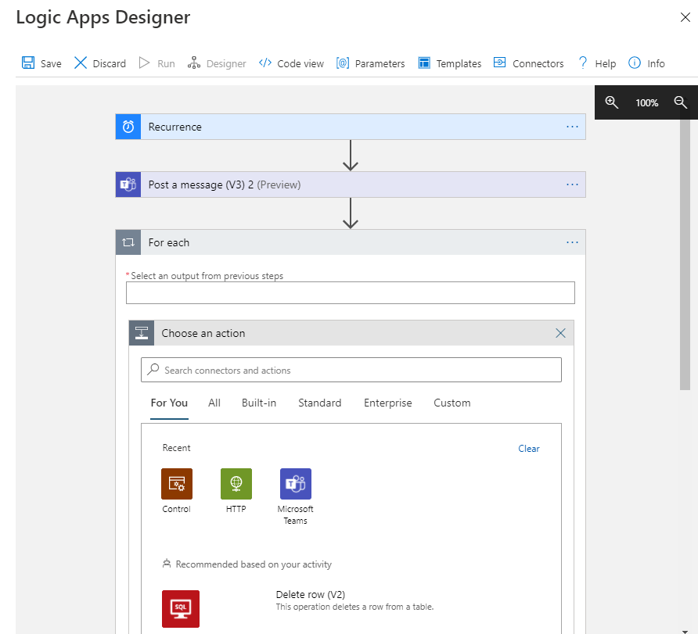Image resolution: width=698 pixels, height=634 pixels.
Task: Expand the Recurrence trigger card
Action: point(351,127)
